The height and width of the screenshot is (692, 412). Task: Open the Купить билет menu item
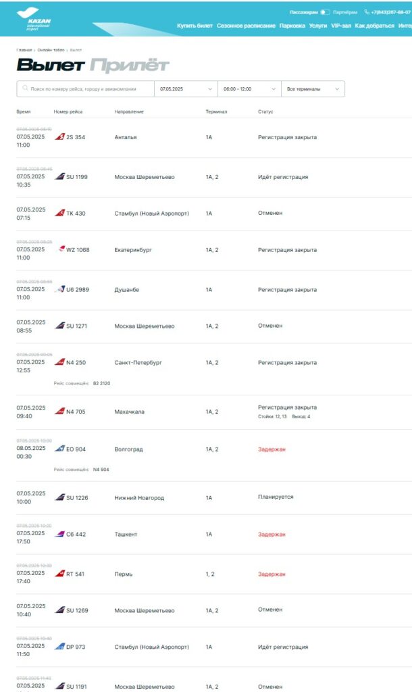tap(195, 26)
